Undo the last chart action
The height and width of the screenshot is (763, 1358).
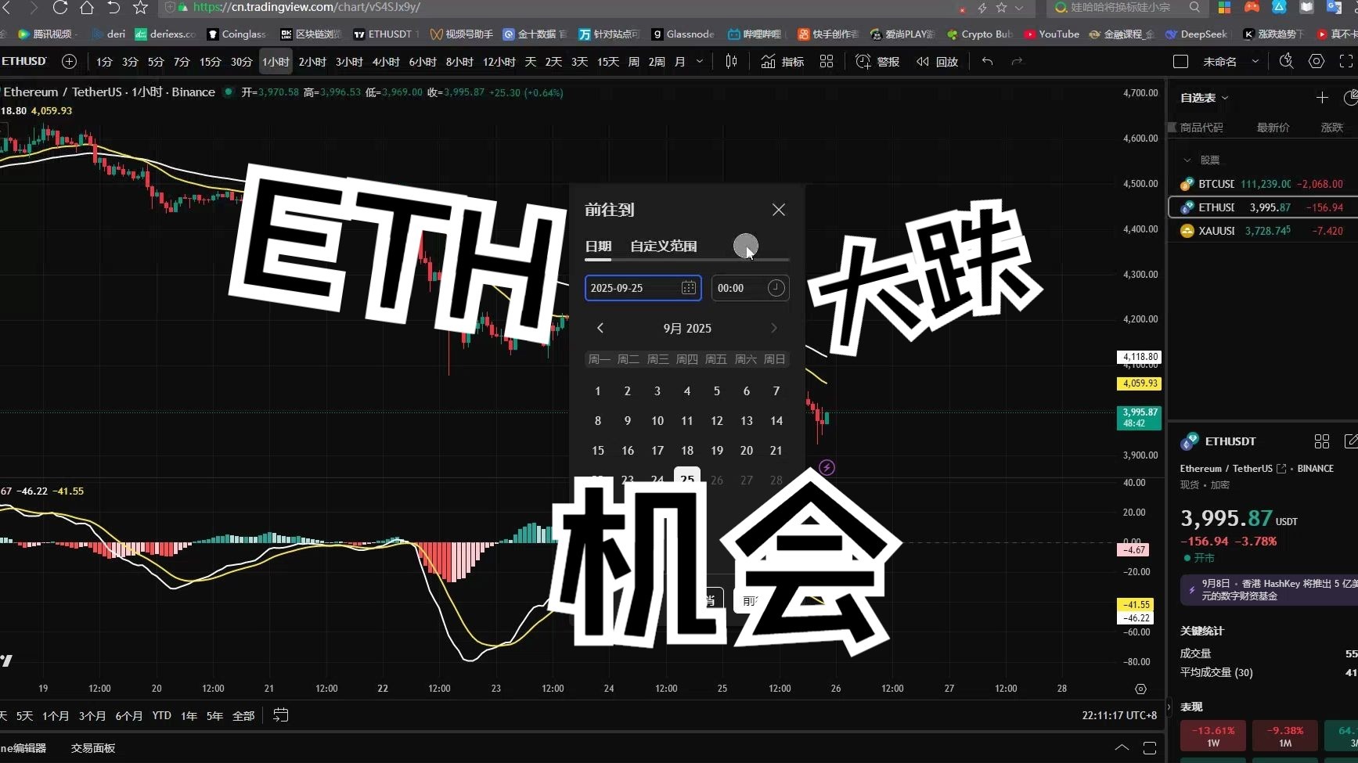pyautogui.click(x=987, y=61)
